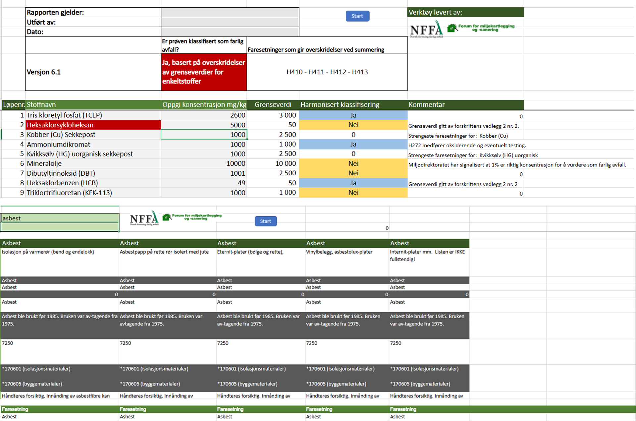Viewport: 636px width, 421px height.
Task: Select the Utført av input field
Action: click(230, 22)
